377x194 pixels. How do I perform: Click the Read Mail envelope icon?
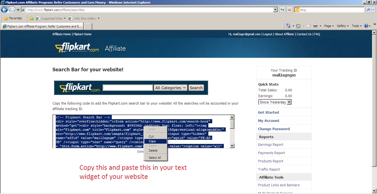tap(309, 26)
